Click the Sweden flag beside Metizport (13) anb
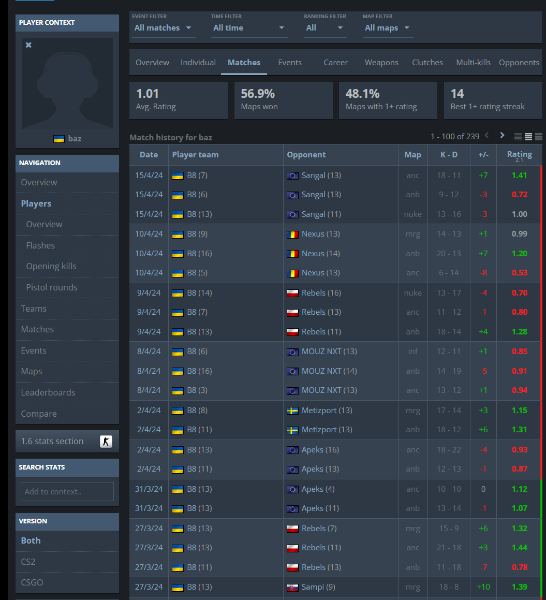The width and height of the screenshot is (546, 600). pos(292,430)
